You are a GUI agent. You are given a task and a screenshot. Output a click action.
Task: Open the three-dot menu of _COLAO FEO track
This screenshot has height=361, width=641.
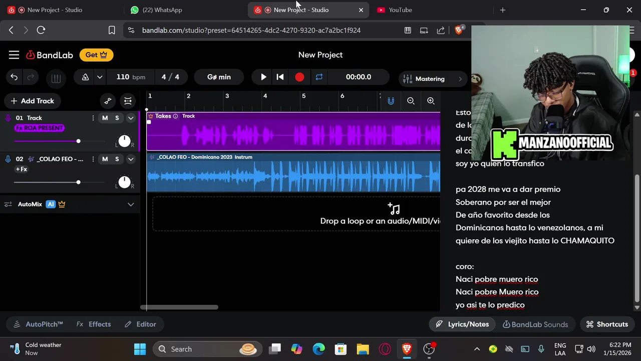point(93,159)
